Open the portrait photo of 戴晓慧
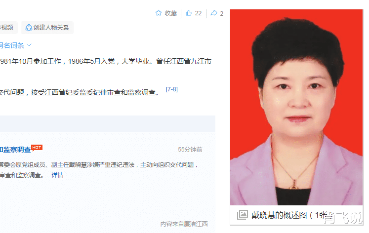 296,107
